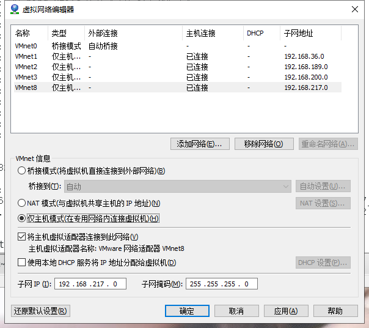Click the Virtual Network Editor title icon
The width and height of the screenshot is (369, 328).
pyautogui.click(x=15, y=9)
